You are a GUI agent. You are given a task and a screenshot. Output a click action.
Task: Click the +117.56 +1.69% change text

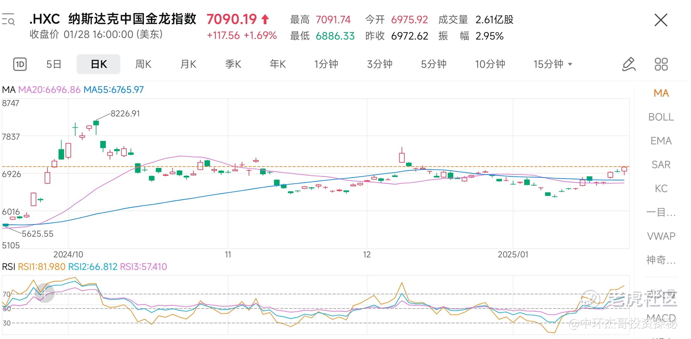pyautogui.click(x=242, y=35)
